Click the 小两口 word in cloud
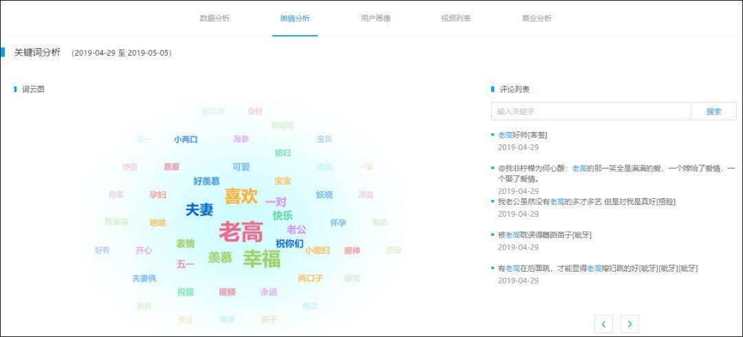Image resolution: width=743 pixels, height=337 pixels. tap(185, 140)
